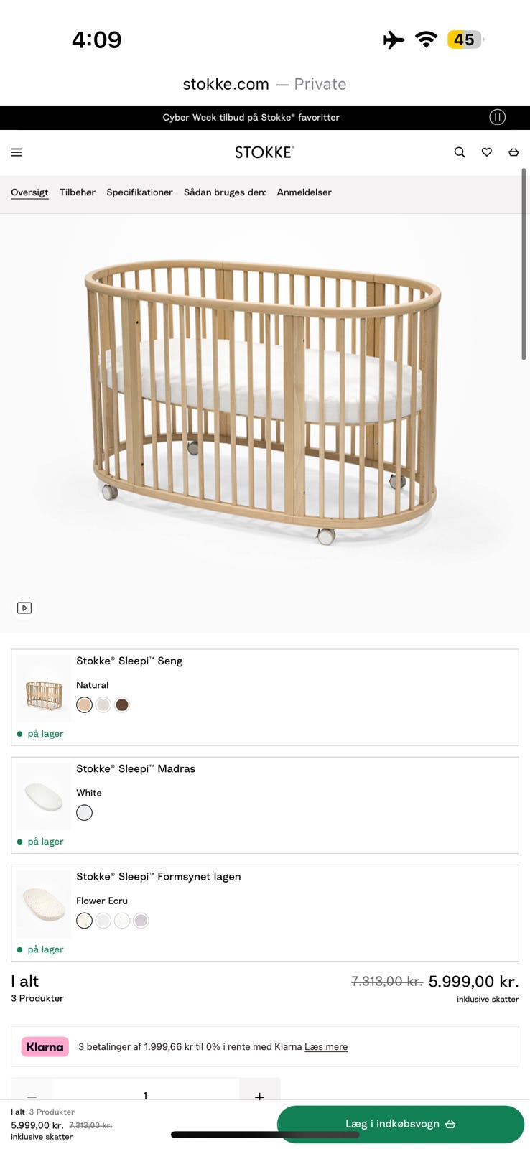Screen dimensions: 530x1149
Task: Pick the White mattress color swatch
Action: coord(85,813)
